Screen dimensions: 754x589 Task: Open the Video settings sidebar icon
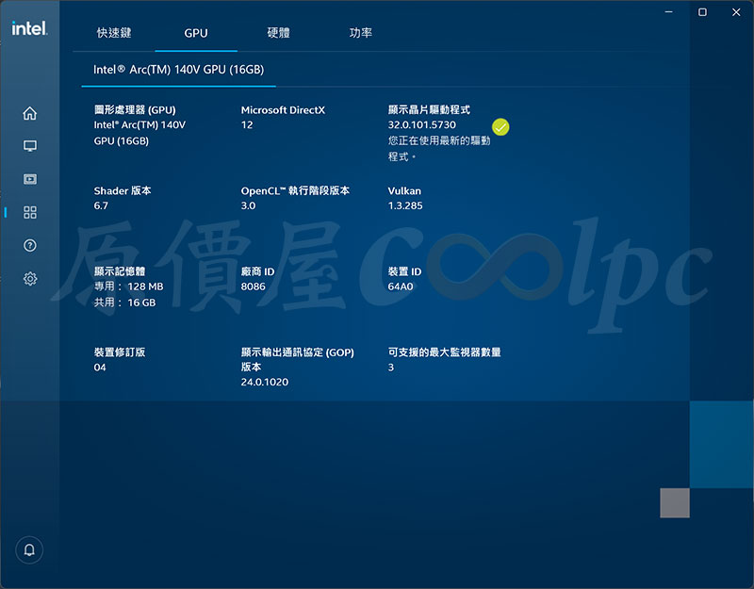30,179
